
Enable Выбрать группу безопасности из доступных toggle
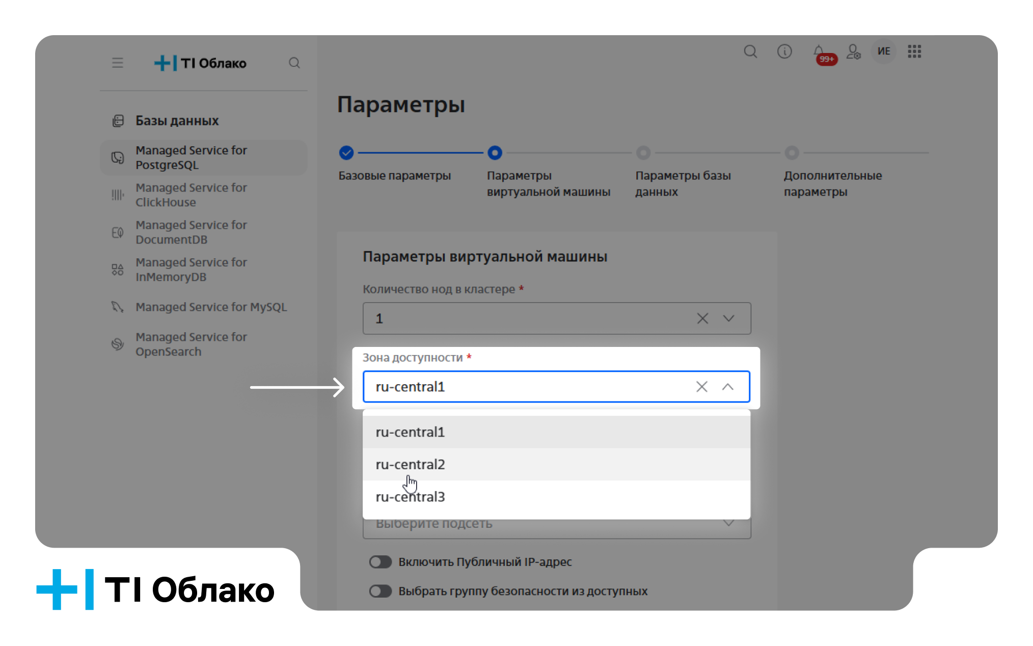380,591
